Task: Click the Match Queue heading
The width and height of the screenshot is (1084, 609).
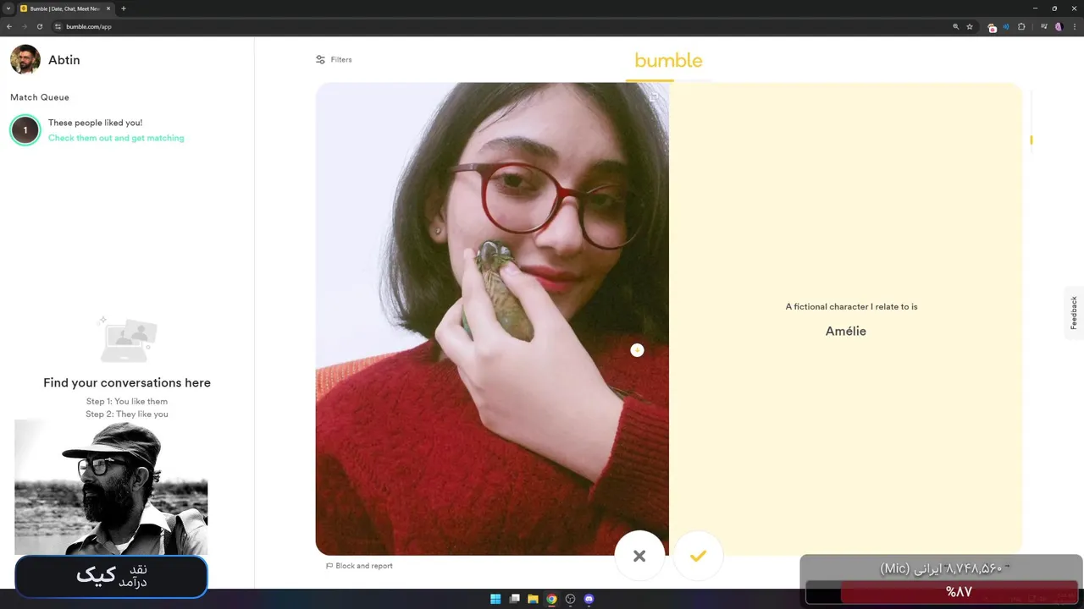Action: [40, 97]
